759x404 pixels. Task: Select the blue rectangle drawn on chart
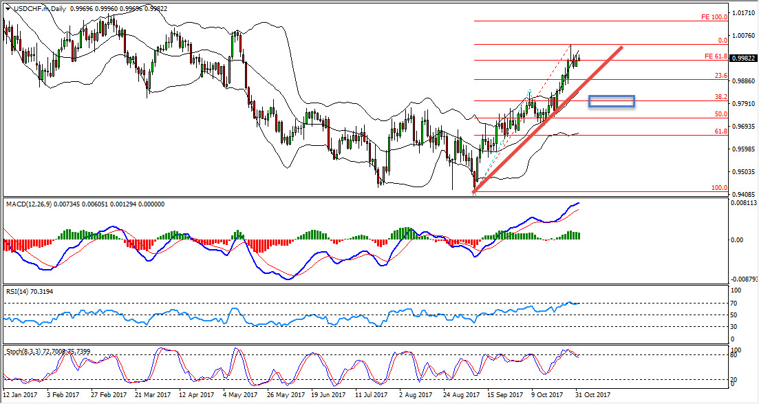(x=611, y=101)
